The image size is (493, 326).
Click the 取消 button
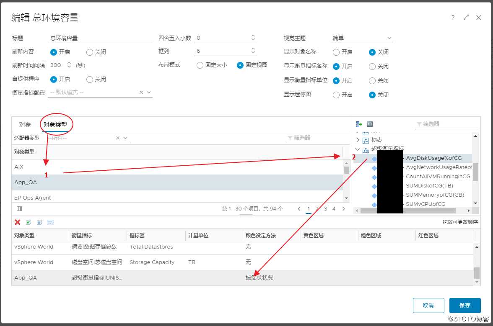[428, 305]
